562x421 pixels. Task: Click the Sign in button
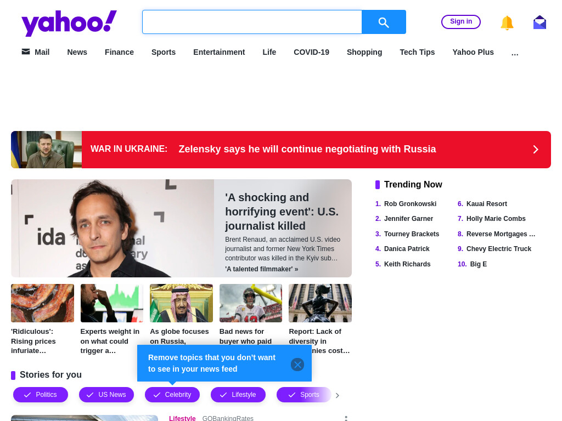pyautogui.click(x=461, y=22)
